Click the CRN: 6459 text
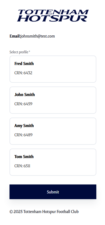 pos(23,104)
